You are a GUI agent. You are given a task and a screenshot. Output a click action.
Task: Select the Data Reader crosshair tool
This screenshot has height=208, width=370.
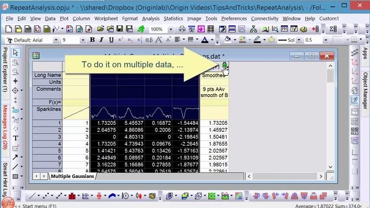16,90
